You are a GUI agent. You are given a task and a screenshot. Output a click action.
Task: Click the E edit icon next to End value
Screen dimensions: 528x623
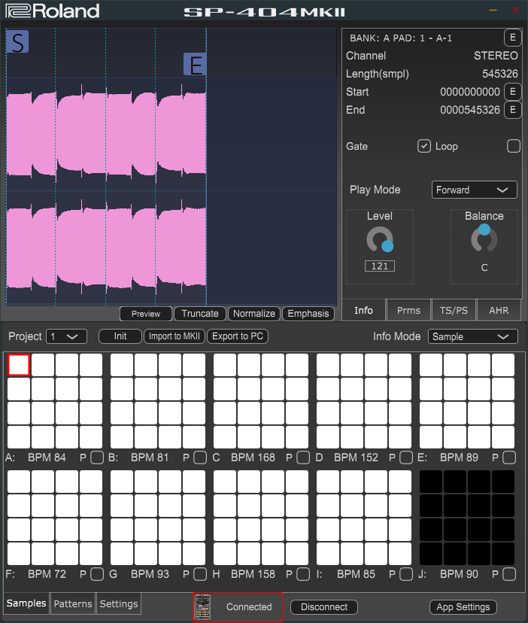pyautogui.click(x=512, y=110)
